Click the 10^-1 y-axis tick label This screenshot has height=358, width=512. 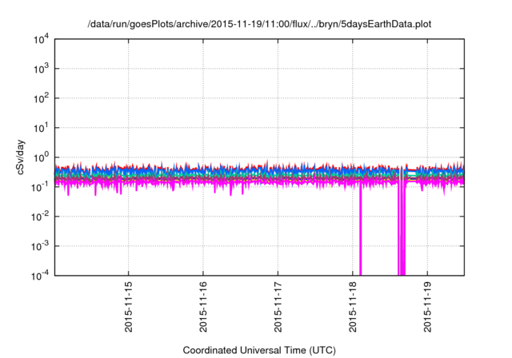pyautogui.click(x=40, y=187)
